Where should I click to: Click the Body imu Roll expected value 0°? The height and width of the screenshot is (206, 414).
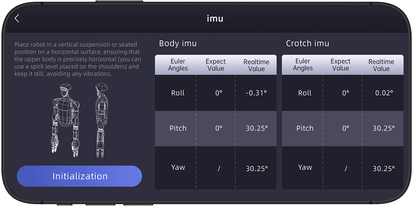219,93
